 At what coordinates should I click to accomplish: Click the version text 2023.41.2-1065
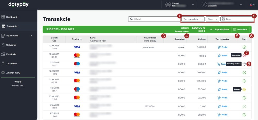tap(18, 85)
